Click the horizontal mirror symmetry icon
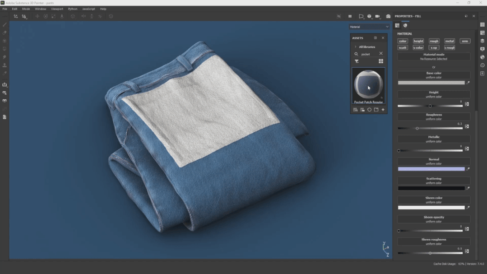The width and height of the screenshot is (487, 274). point(83,16)
